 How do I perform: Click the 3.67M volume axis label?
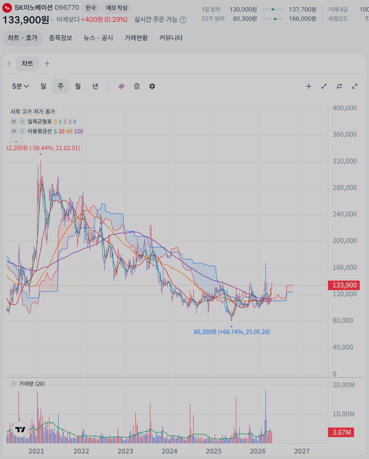coord(341,433)
